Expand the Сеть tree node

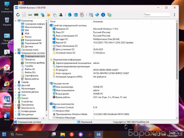[16, 95]
